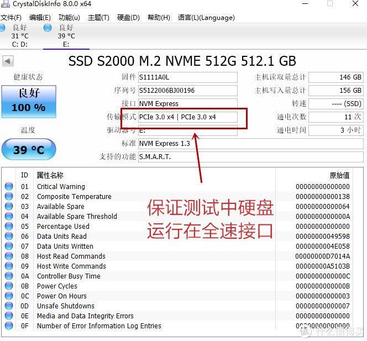Click the 属性名称 column header

pyautogui.click(x=50, y=175)
